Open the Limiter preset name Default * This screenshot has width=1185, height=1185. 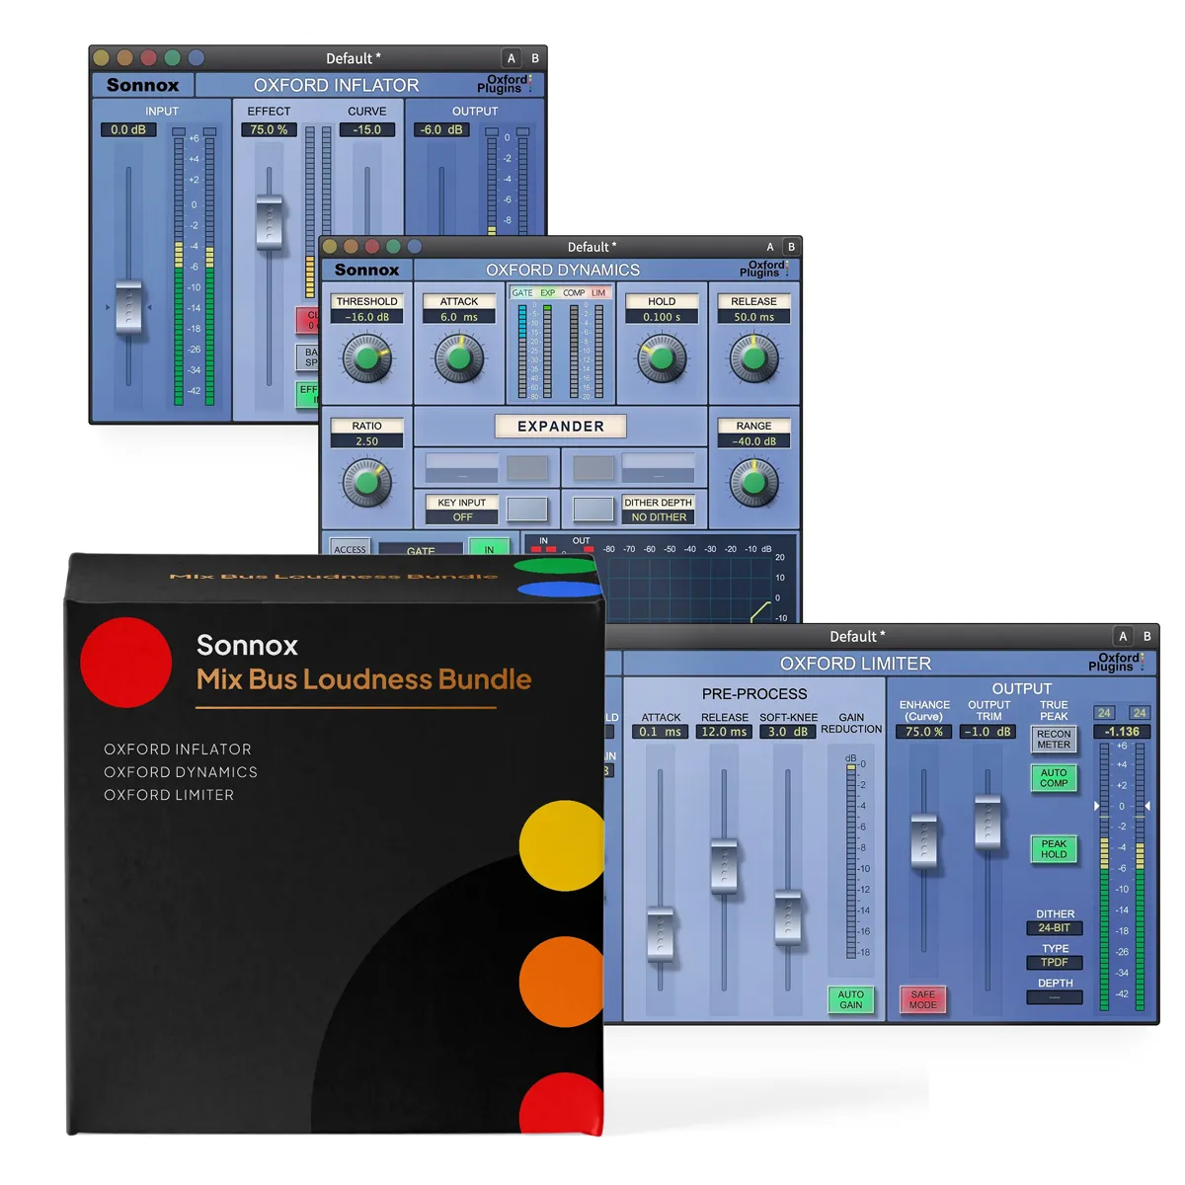click(857, 636)
